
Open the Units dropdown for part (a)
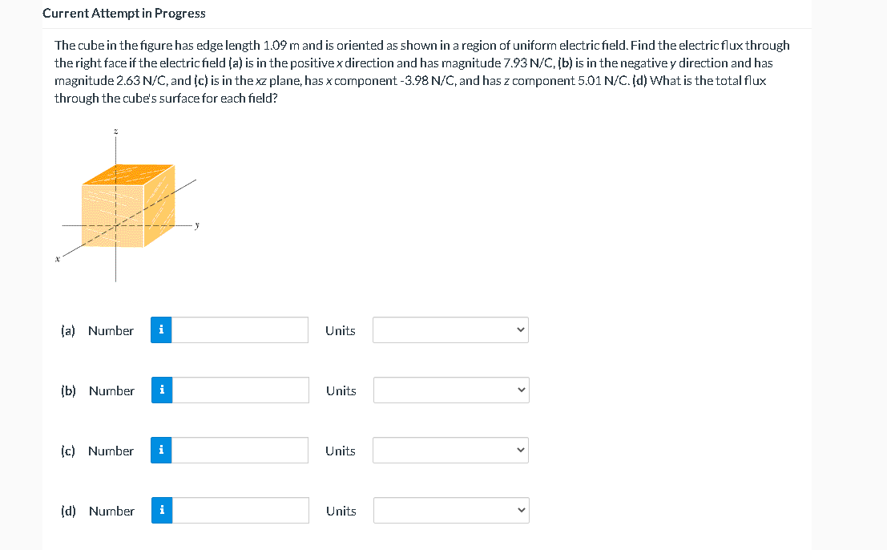click(x=450, y=330)
